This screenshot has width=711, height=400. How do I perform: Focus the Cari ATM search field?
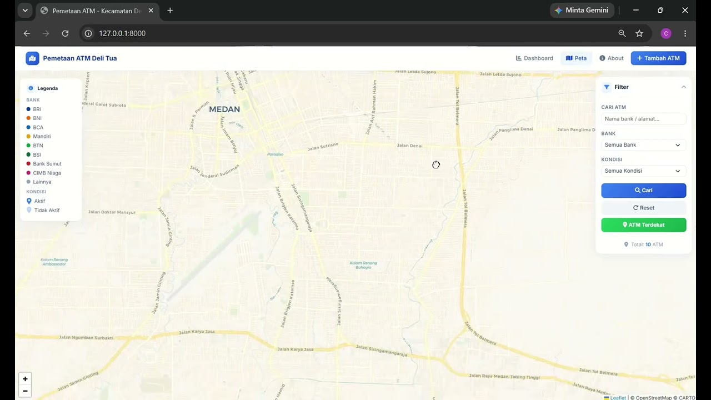pos(643,119)
